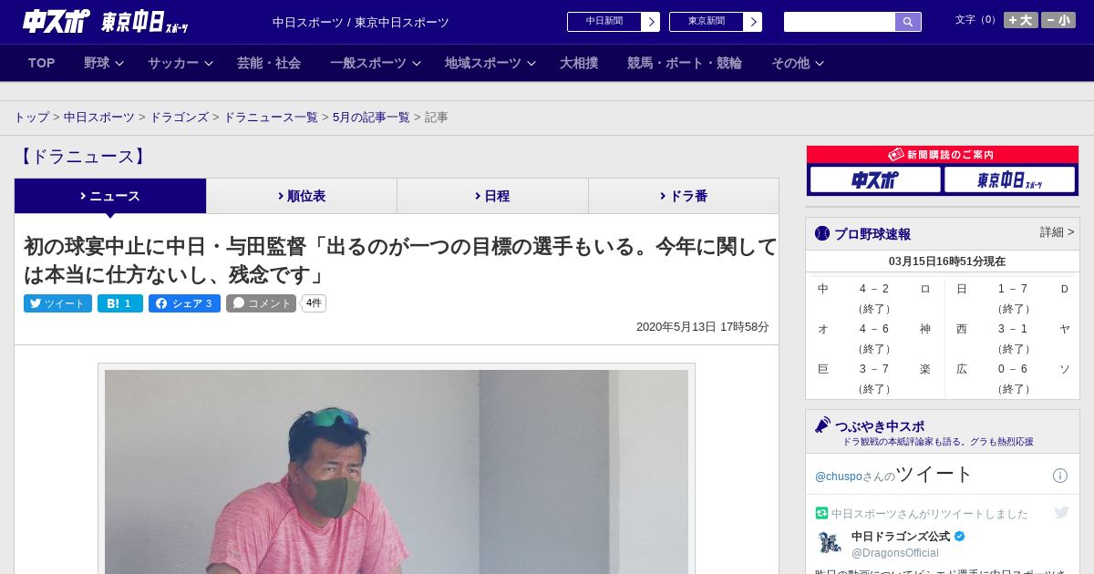Switch to the ドラ番 tab
Screen dimensions: 1094x574
click(x=684, y=196)
